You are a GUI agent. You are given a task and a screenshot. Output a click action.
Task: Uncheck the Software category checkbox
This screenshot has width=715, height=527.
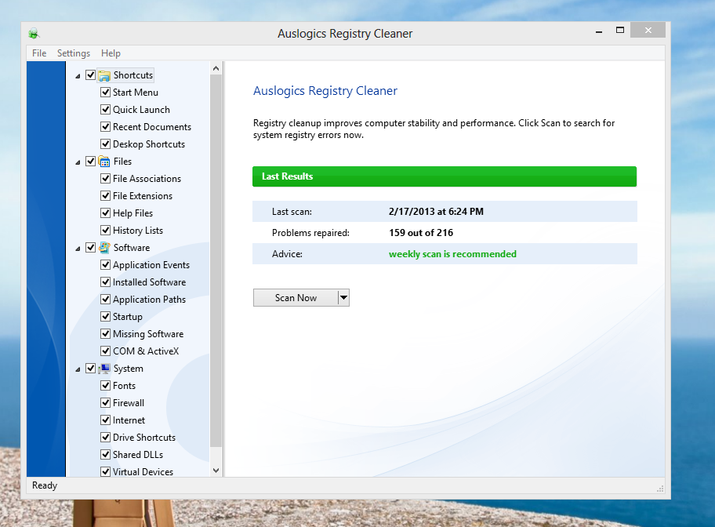coord(91,247)
